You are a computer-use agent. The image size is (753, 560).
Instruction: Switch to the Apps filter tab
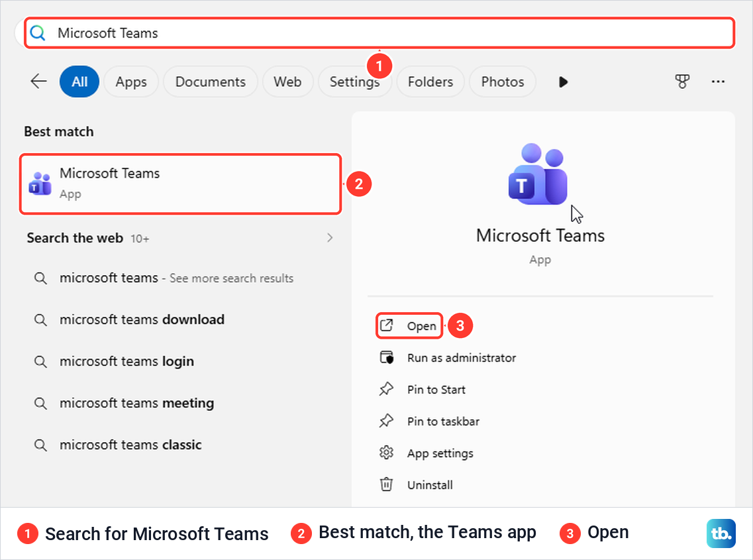click(131, 82)
